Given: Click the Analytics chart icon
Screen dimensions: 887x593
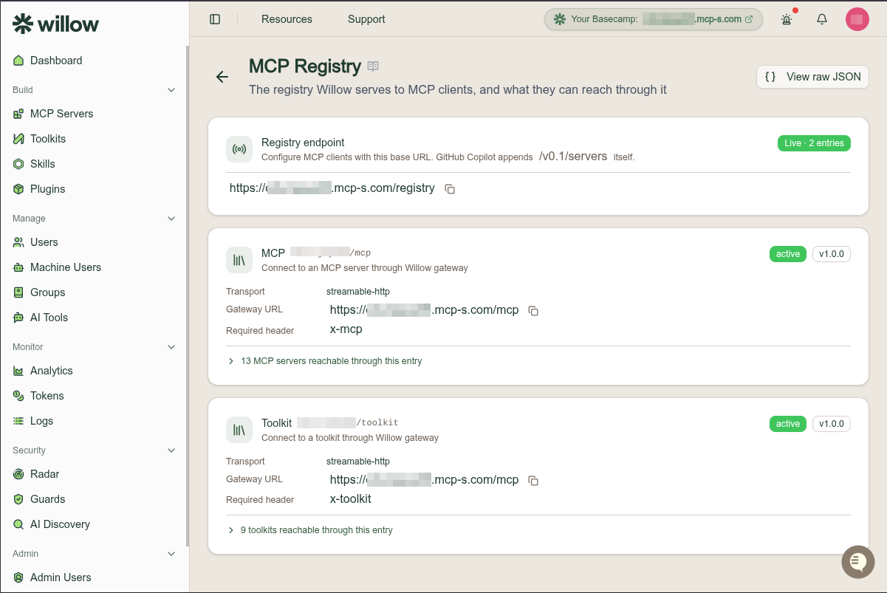Looking at the screenshot, I should 18,371.
